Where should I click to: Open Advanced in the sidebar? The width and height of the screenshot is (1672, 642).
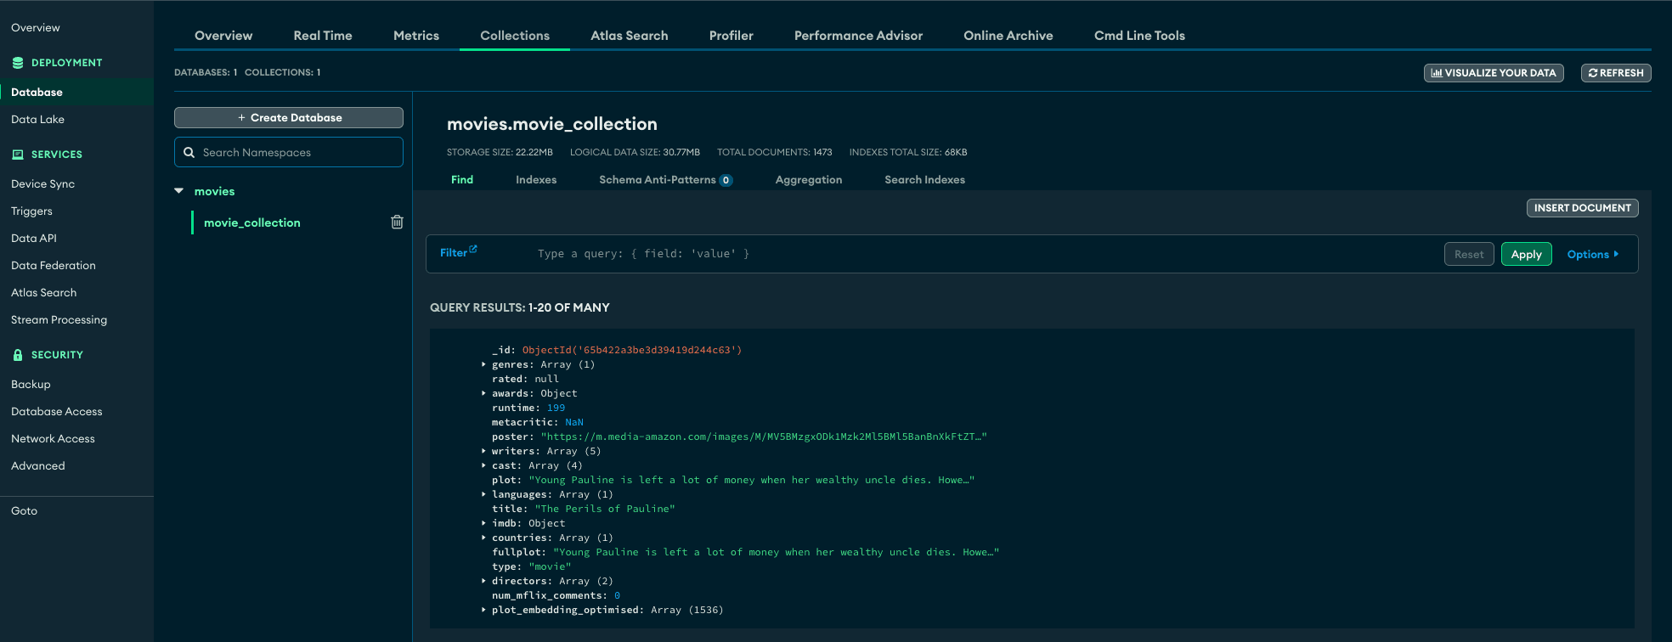[x=37, y=466]
